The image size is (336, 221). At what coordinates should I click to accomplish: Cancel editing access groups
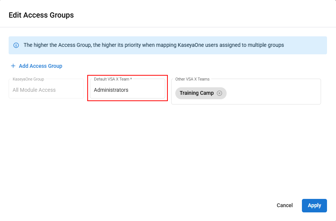click(285, 206)
